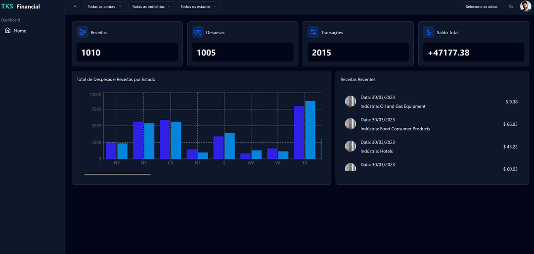
Task: Toggle dark mode with moon icon
Action: coord(511,6)
